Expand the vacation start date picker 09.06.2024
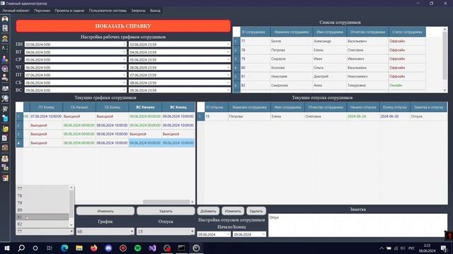The width and height of the screenshot is (453, 254). (x=228, y=234)
